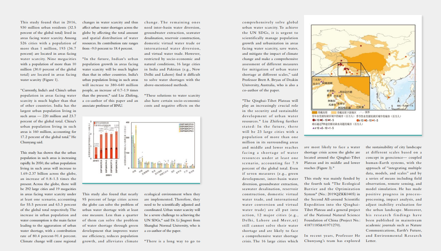Click the Qinghai-Tibet Plateau map figure
Image resolution: width=441 pixels, height=251 pixels.
(x=363, y=75)
